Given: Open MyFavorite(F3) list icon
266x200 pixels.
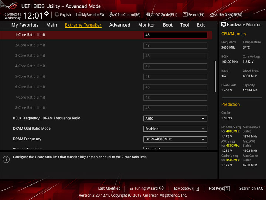Looking at the screenshot, I should pyautogui.click(x=79, y=14).
